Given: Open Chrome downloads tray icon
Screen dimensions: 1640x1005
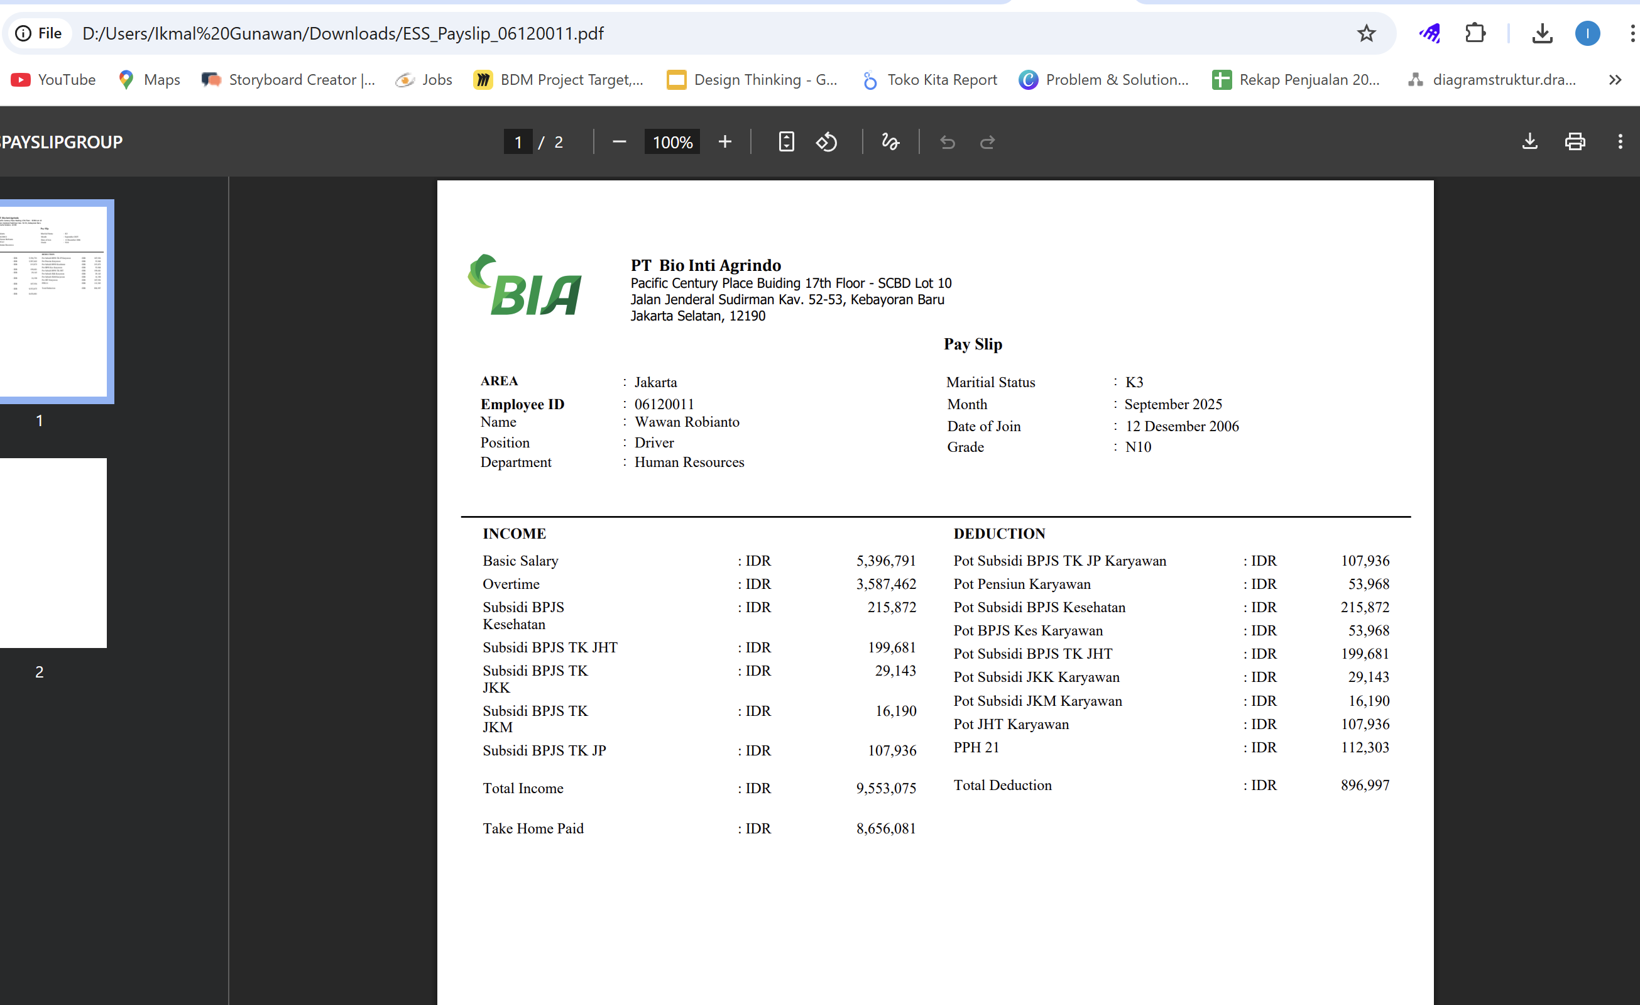Looking at the screenshot, I should click(x=1542, y=33).
